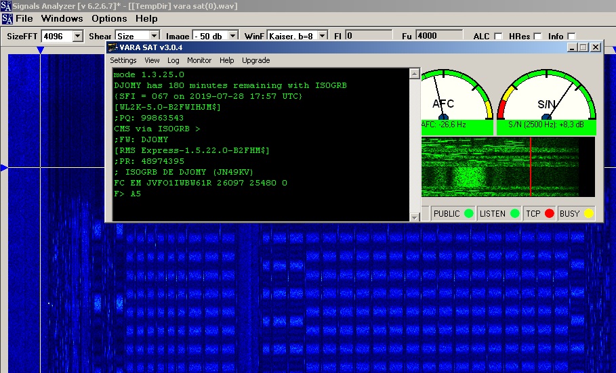616x373 pixels.
Task: Enable the ALC checkbox
Action: coord(498,36)
